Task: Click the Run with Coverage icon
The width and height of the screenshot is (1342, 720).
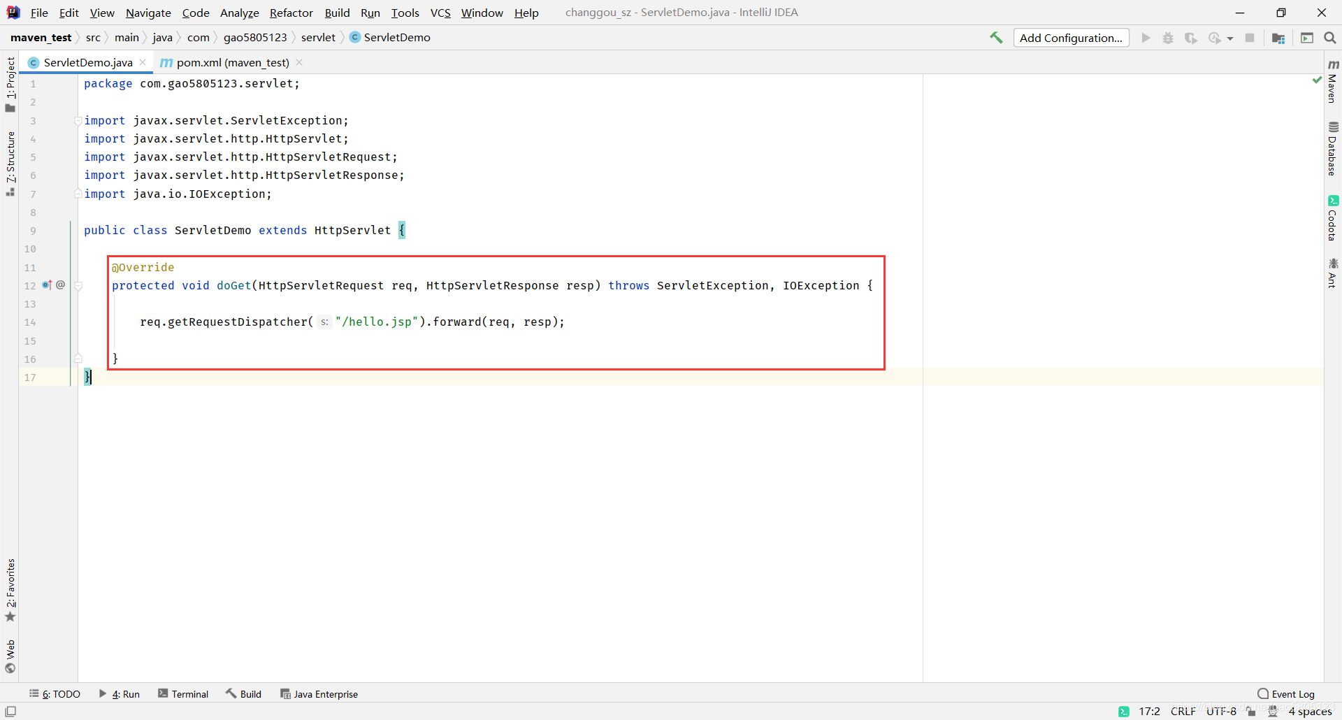Action: tap(1191, 38)
